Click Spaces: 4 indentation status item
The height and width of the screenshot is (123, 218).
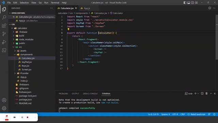165,114
